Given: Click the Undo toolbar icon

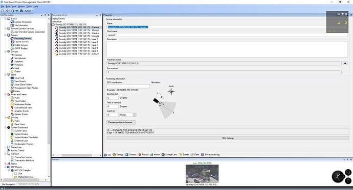Looking at the screenshot, I should [x=7, y=11].
